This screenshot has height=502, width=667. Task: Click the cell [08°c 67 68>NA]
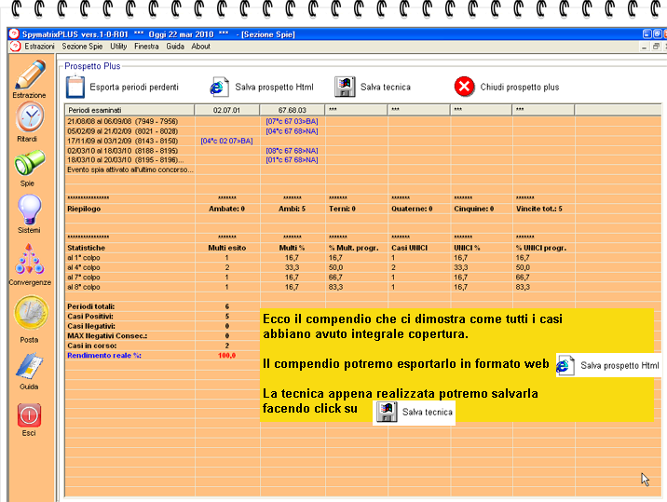coord(292,151)
